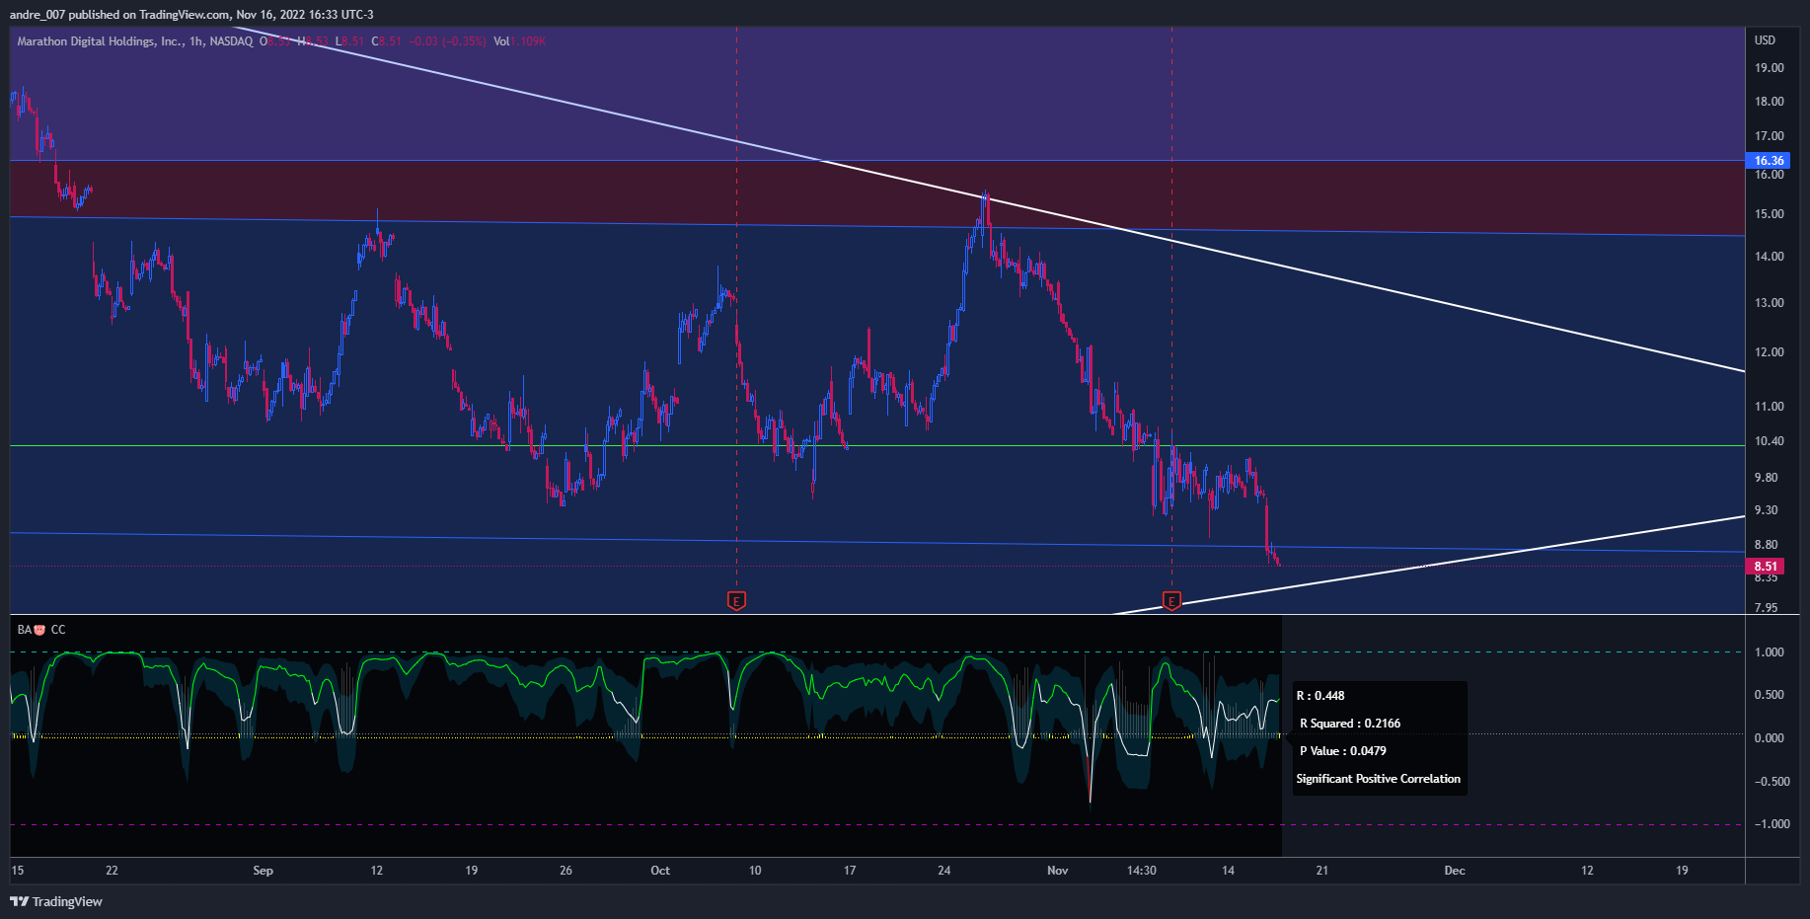
Task: Click the 'Dec' date label on time axis
Action: pyautogui.click(x=1455, y=871)
